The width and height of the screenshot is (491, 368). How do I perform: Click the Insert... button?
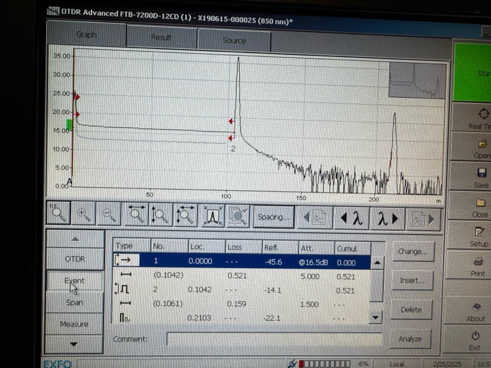point(412,280)
